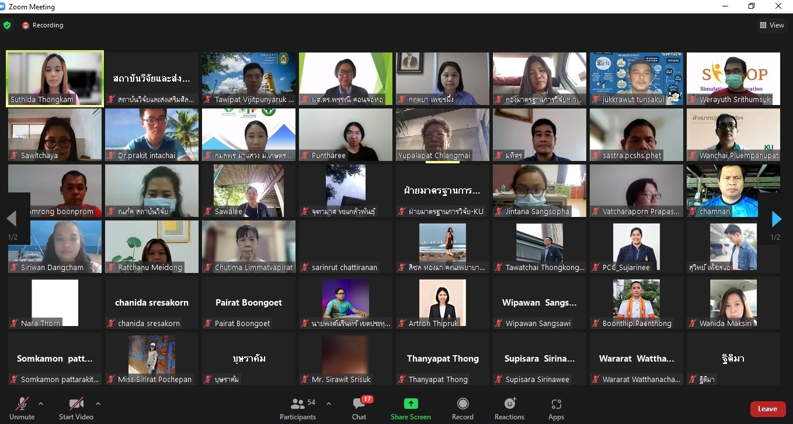Open the View layout menu
Image resolution: width=793 pixels, height=424 pixels.
[x=771, y=25]
